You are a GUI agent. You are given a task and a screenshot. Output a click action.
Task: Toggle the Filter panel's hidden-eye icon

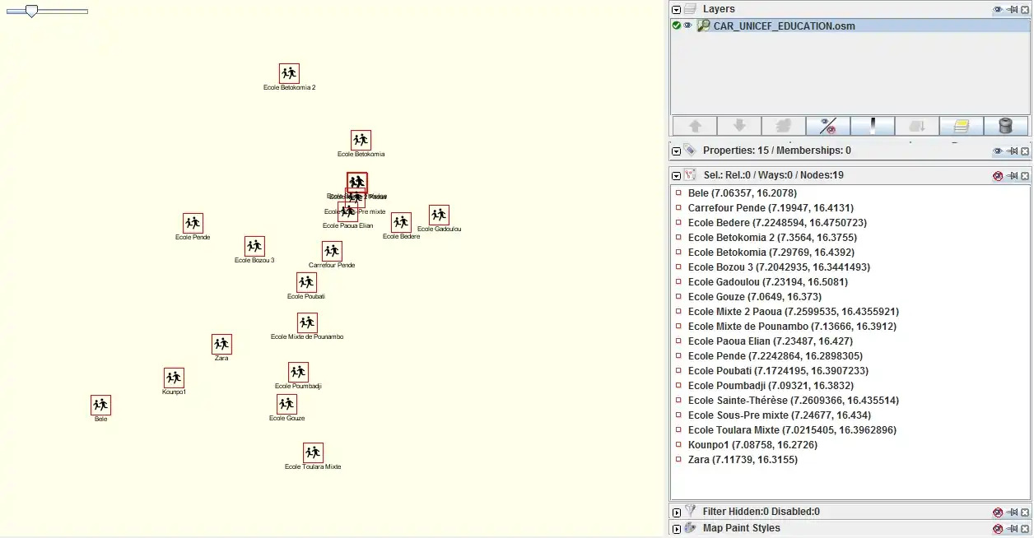(x=998, y=512)
